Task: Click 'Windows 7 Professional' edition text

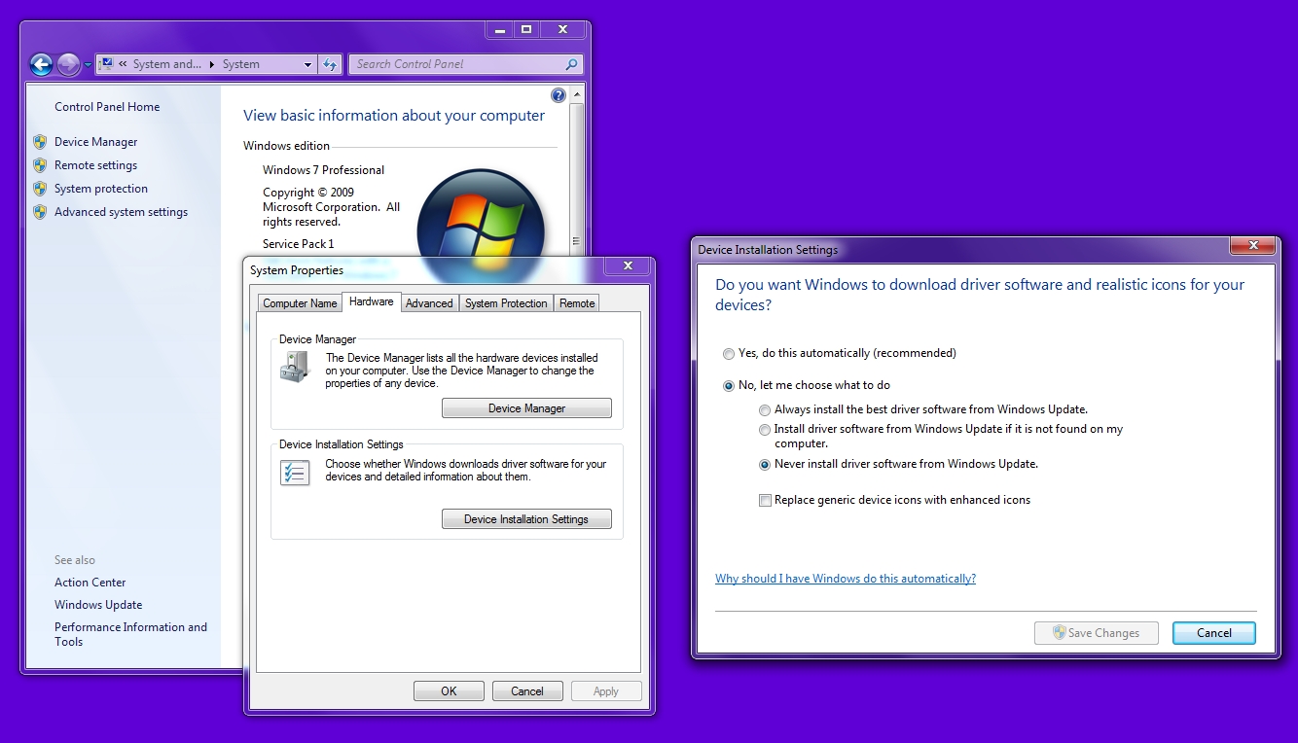Action: [x=323, y=170]
